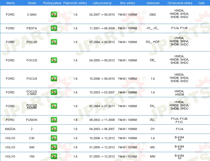Select the C30 model cell
This screenshot has width=210, height=161.
pyautogui.click(x=32, y=138)
